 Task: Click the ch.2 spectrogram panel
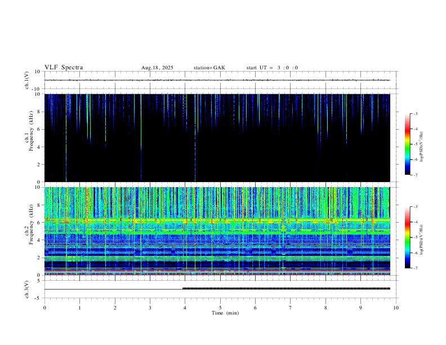(217, 231)
